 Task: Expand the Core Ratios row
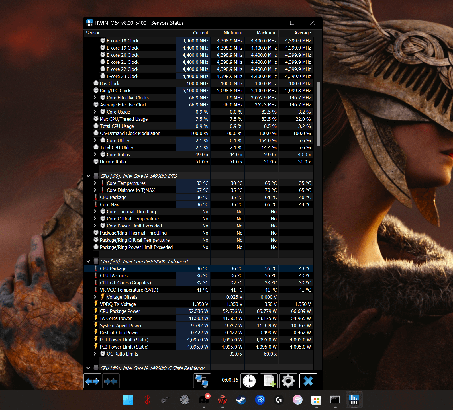pyautogui.click(x=95, y=154)
